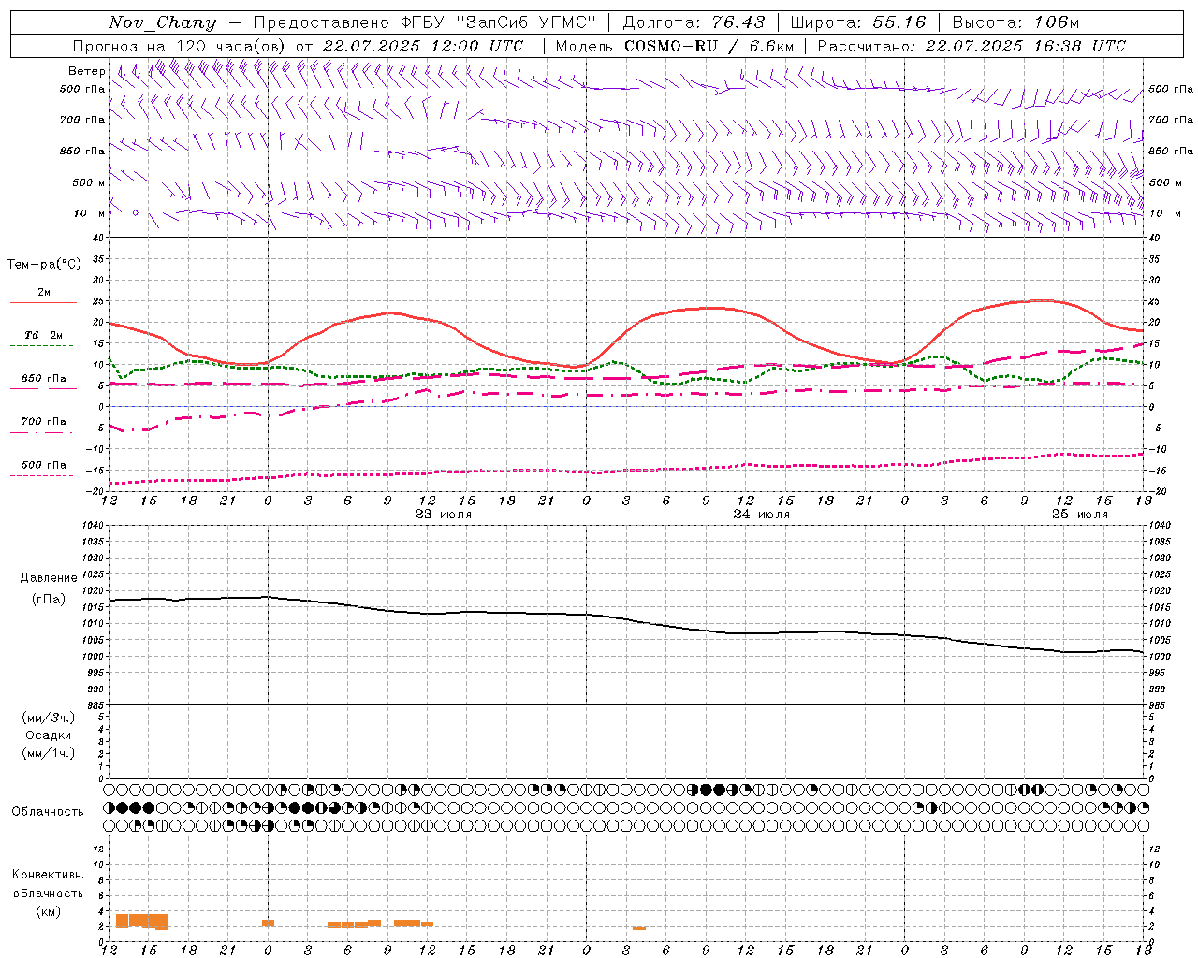
Task: Click the "Широта: 55.16" header field
Action: click(858, 22)
